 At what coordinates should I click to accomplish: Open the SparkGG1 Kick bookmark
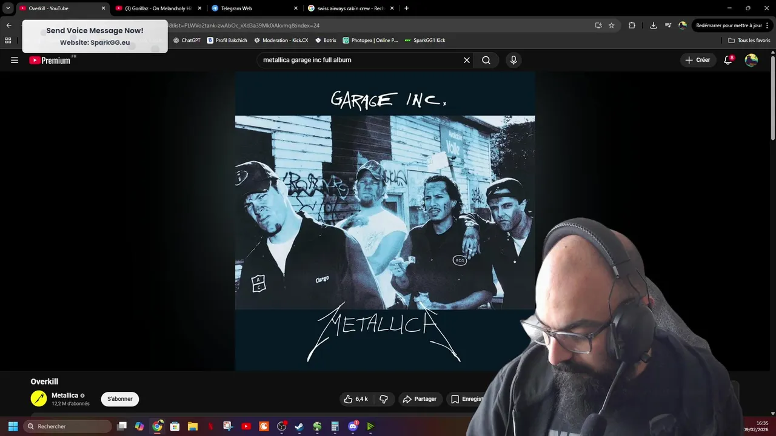[x=425, y=41]
